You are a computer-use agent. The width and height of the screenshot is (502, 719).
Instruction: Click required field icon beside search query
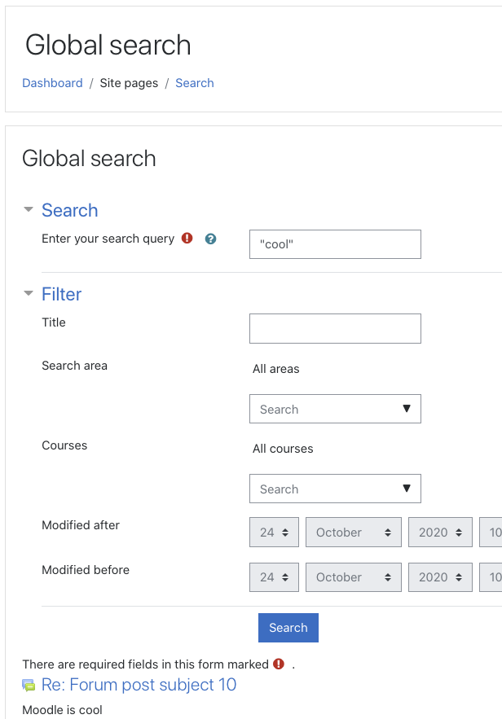tap(187, 238)
